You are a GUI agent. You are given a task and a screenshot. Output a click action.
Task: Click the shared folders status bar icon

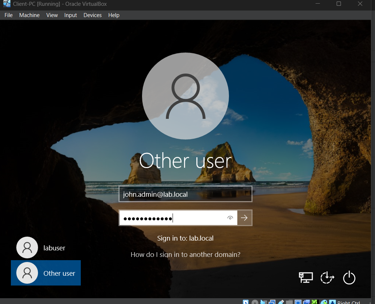pos(289,302)
